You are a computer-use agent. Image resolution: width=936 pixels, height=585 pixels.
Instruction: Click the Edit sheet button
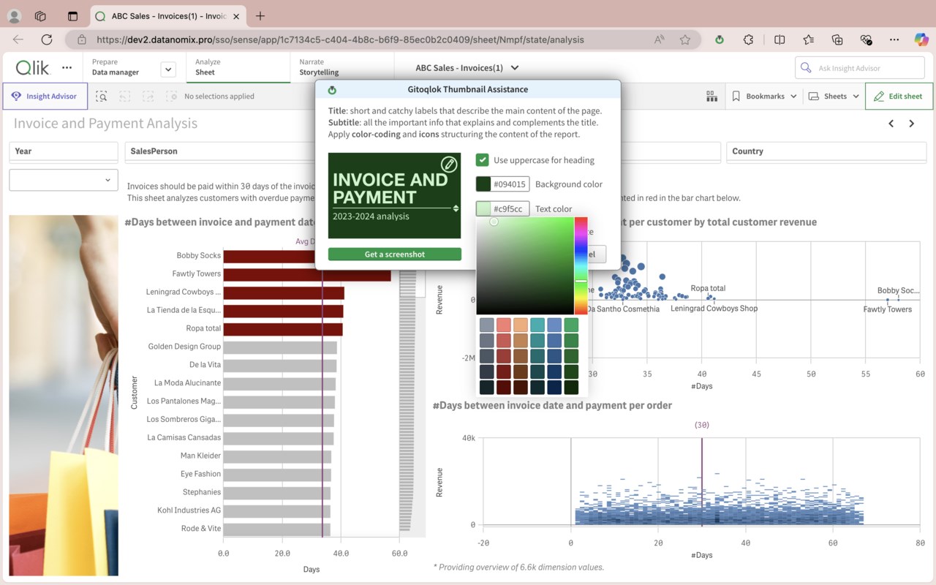click(x=899, y=96)
